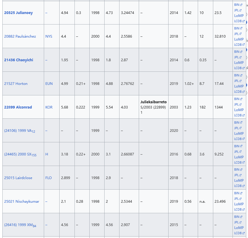Click the (24465) 2000 SX155 link
Screen dimensions: 248x238
click(x=20, y=154)
